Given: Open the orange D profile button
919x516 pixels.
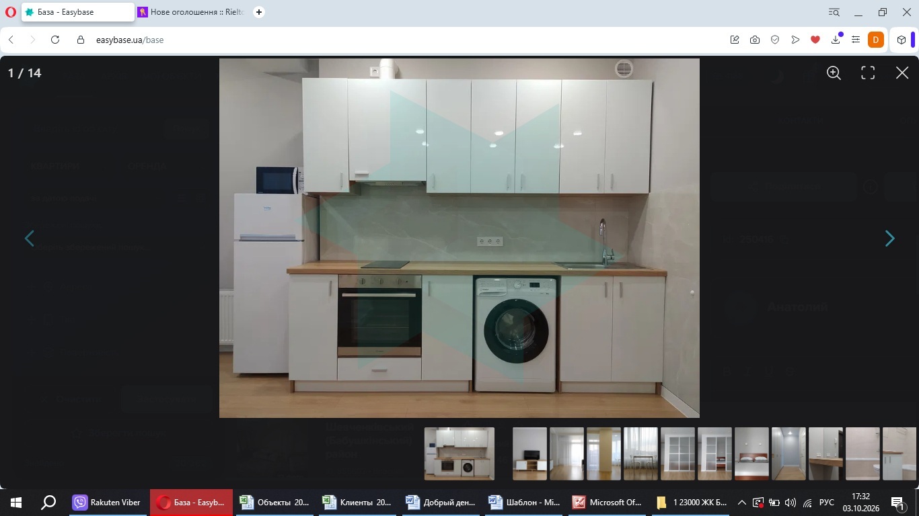Looking at the screenshot, I should tap(875, 40).
